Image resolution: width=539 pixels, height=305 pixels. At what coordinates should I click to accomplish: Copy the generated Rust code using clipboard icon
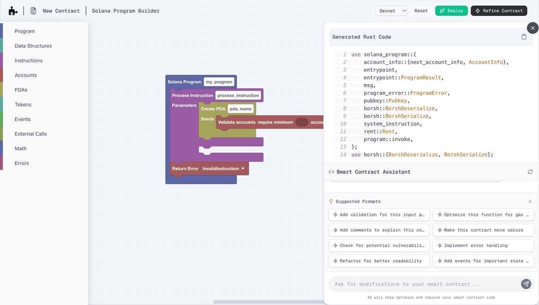click(524, 37)
